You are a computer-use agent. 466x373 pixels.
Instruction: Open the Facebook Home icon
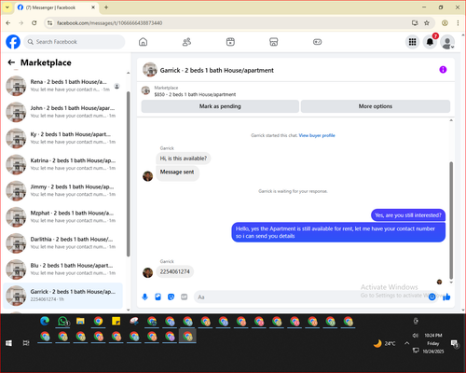[x=143, y=42]
